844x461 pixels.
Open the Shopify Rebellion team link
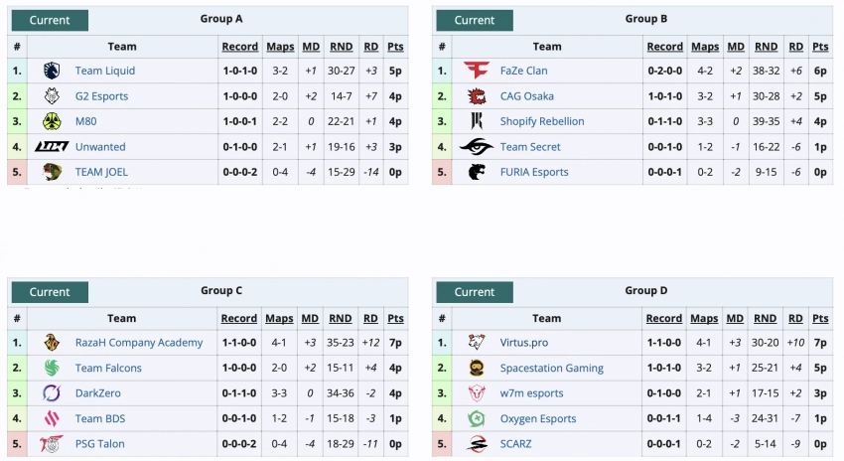pyautogui.click(x=542, y=121)
